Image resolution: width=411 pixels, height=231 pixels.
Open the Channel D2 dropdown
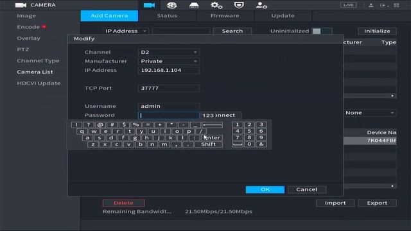coord(168,52)
